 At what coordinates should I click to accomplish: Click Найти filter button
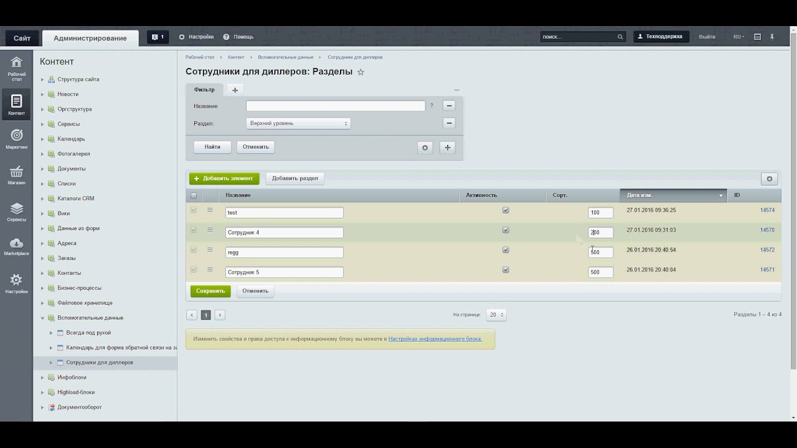tap(212, 147)
